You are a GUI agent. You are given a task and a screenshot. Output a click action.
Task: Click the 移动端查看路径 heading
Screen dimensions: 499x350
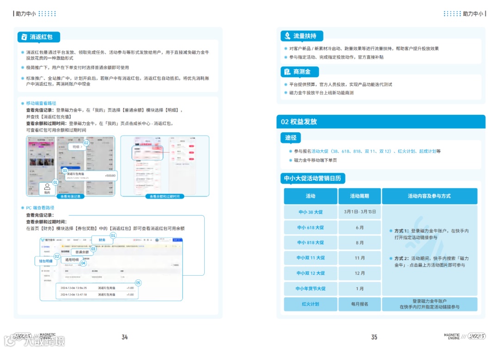coord(41,103)
